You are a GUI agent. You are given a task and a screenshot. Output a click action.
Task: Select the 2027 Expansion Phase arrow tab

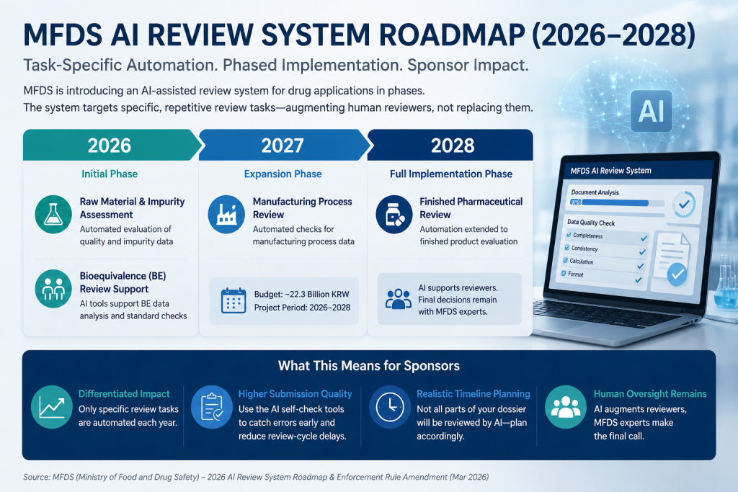pyautogui.click(x=284, y=145)
